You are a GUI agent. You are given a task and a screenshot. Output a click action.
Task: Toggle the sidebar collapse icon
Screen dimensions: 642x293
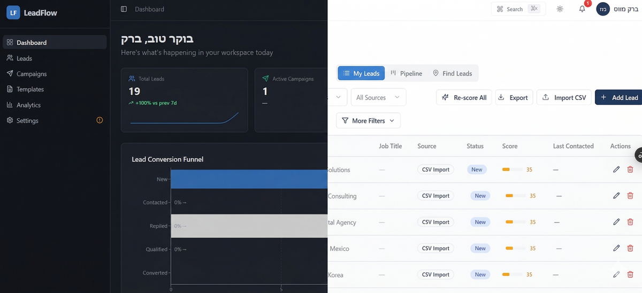point(124,9)
